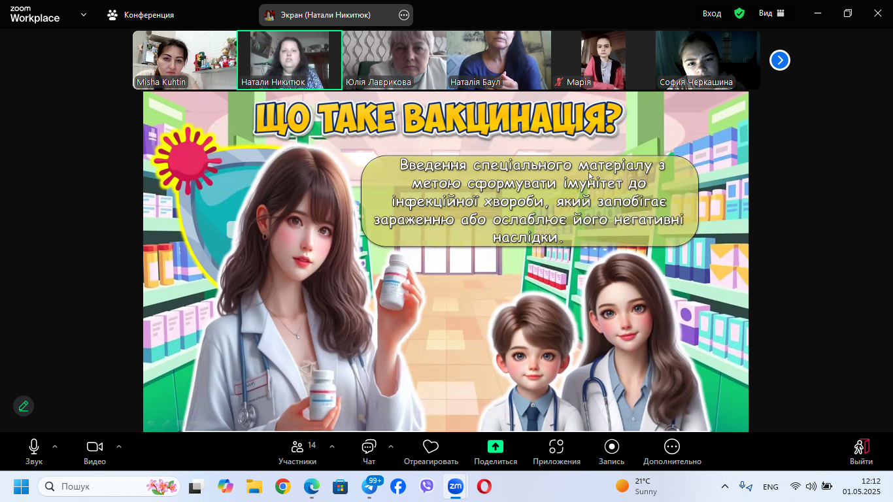Open Microsoft Store from taskbar
This screenshot has height=502, width=893.
coord(340,486)
